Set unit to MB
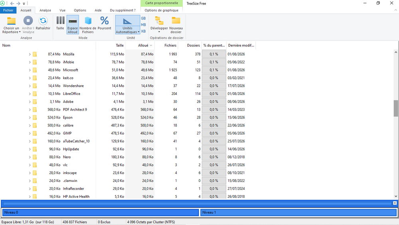 144,25
